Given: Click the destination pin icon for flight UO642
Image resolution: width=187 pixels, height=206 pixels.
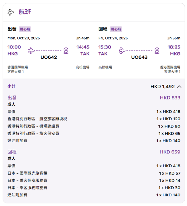Looking at the screenshot, I should (66, 51).
